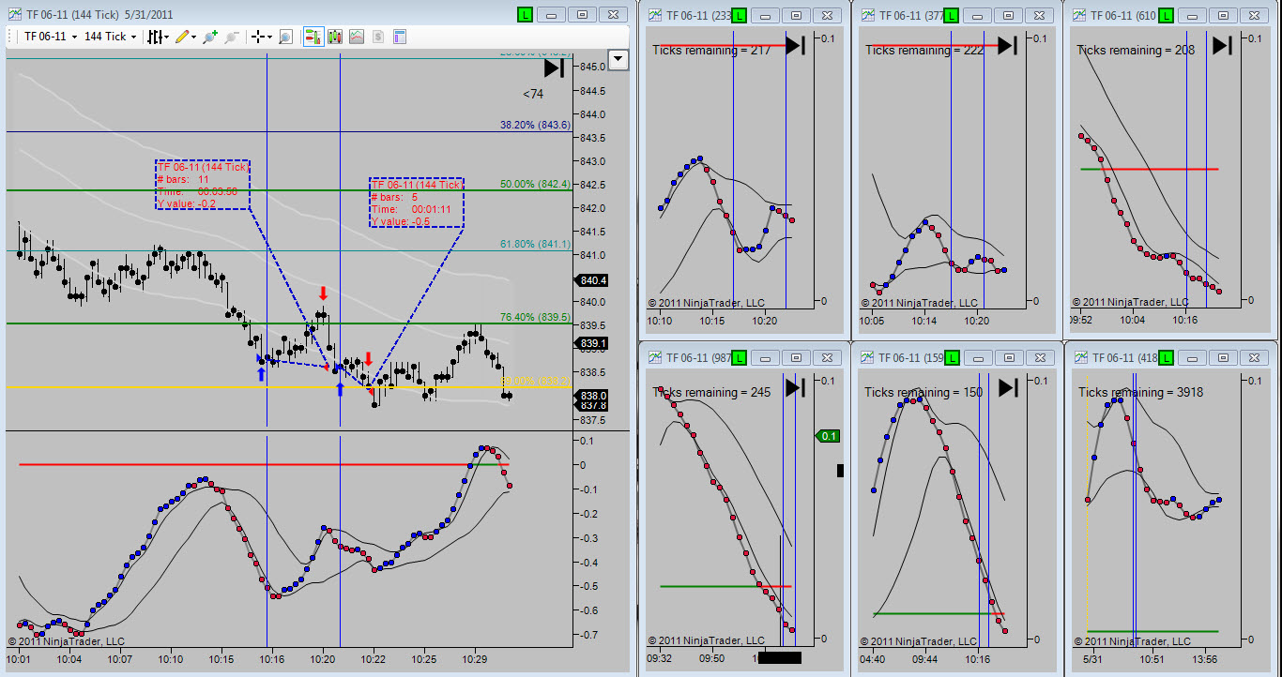Click the 10:29 time label on main chart
1282x677 pixels.
475,660
